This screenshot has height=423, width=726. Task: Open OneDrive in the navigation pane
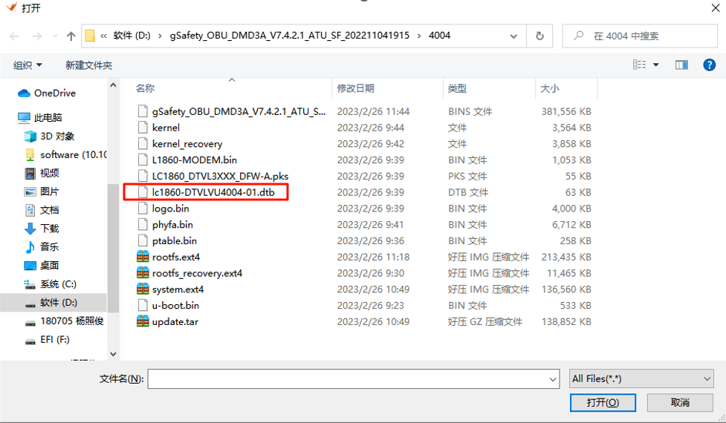(x=54, y=93)
